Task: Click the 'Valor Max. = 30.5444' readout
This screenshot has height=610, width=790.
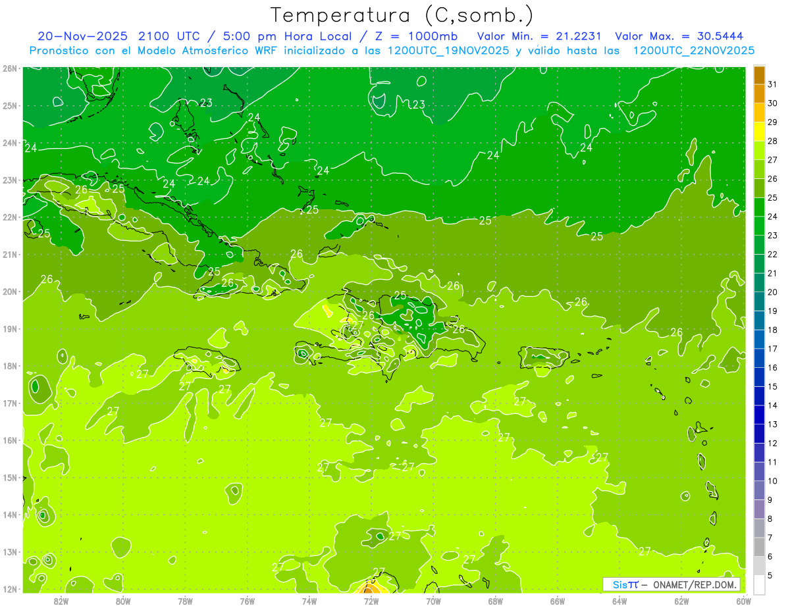Action: [x=681, y=36]
